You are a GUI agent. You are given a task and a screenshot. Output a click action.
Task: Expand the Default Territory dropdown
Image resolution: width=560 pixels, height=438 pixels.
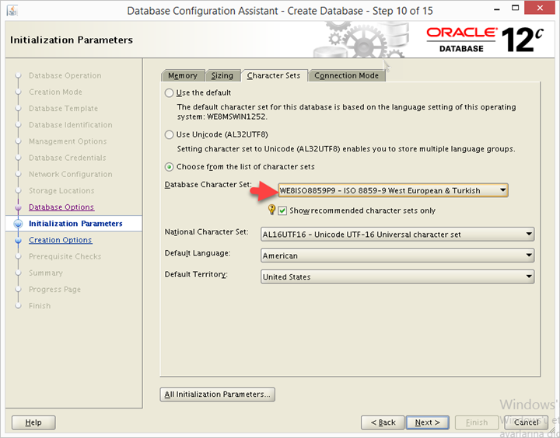pos(397,276)
